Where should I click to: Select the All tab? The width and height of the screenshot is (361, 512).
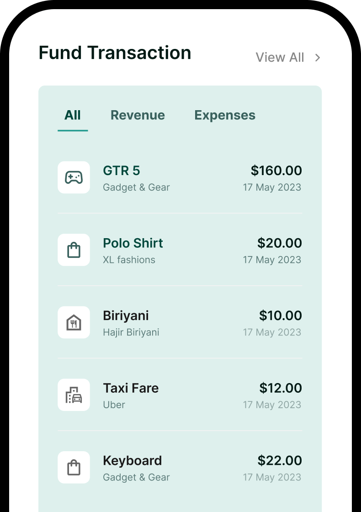tap(73, 115)
